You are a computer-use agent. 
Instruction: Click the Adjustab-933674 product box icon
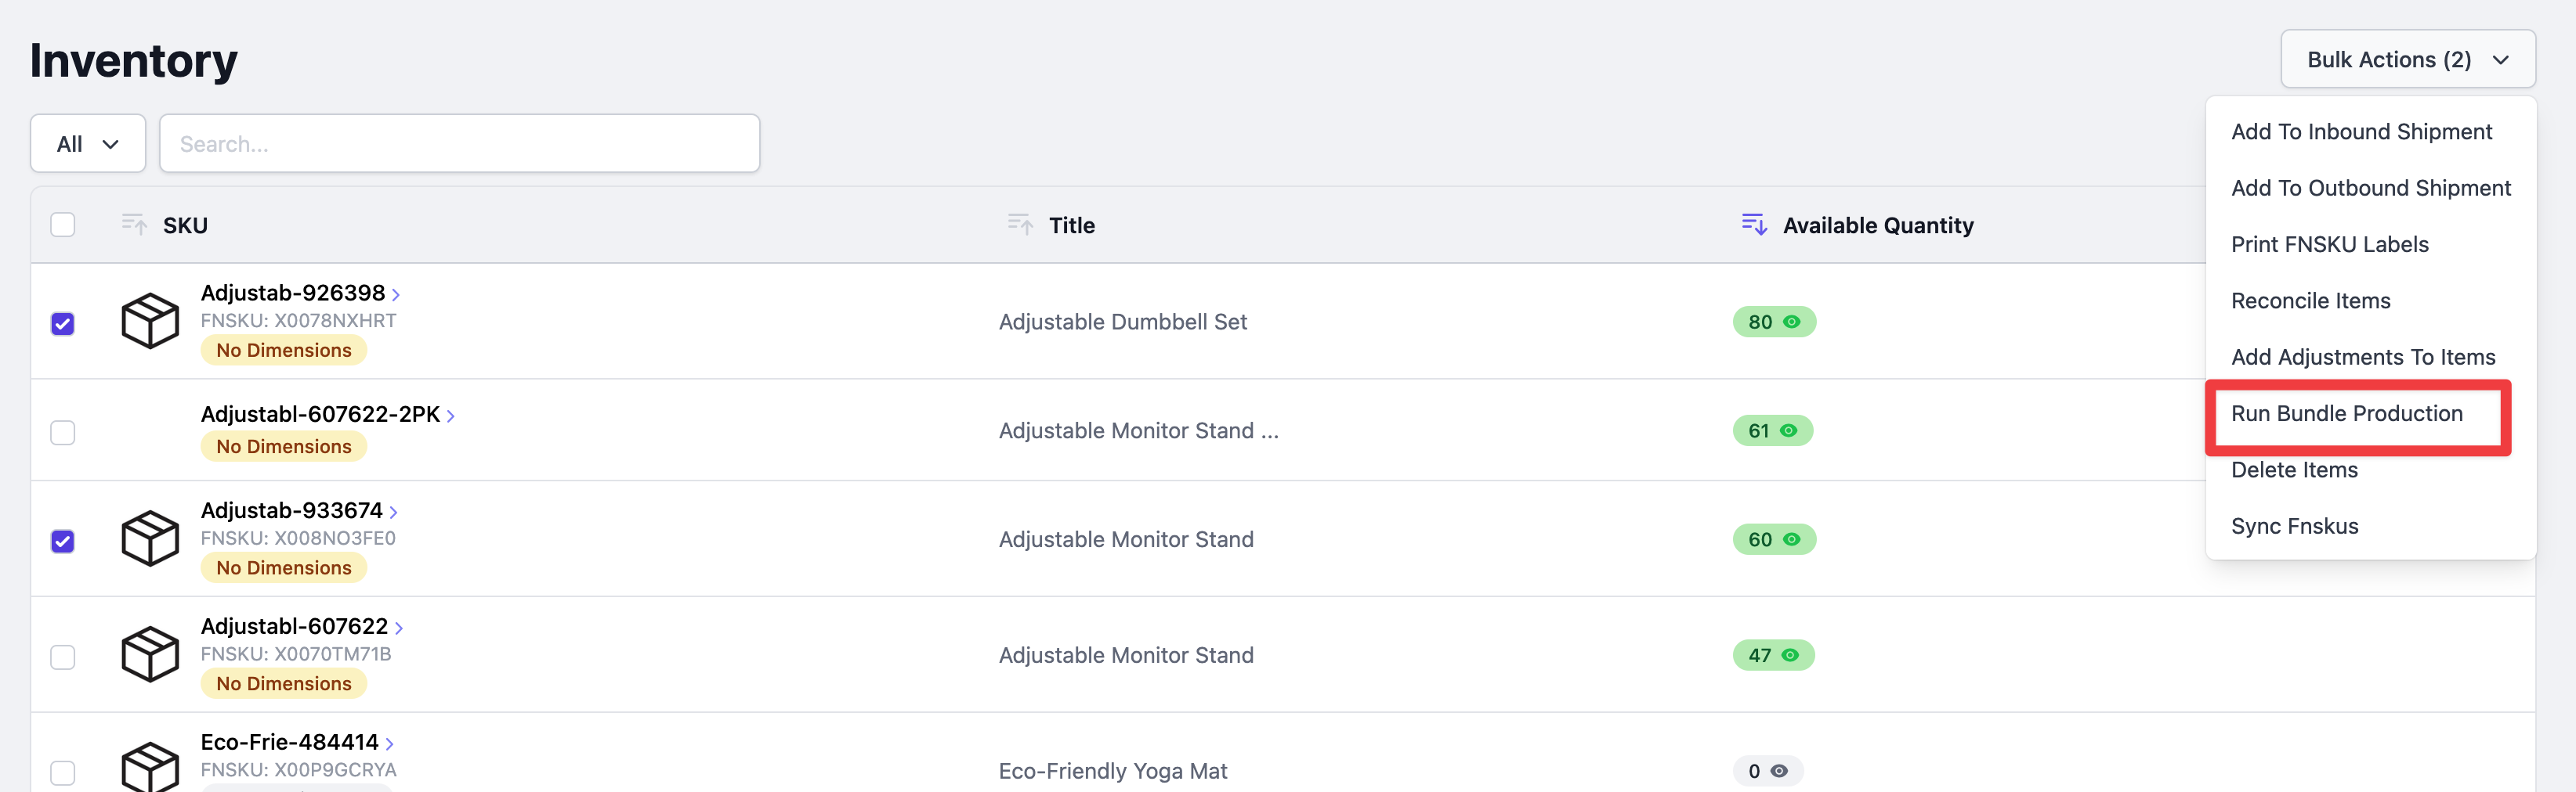click(150, 538)
